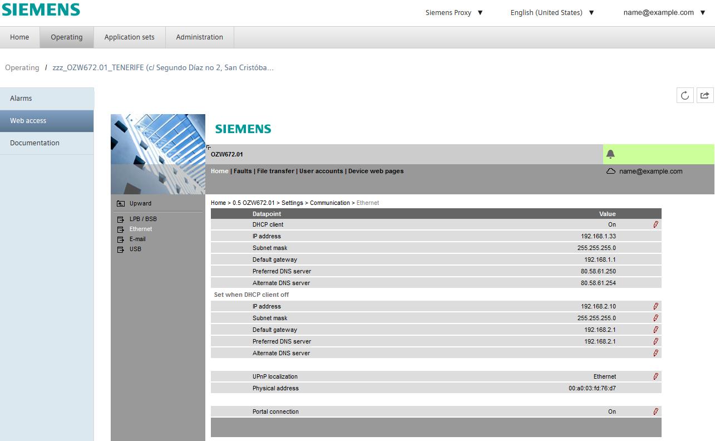Click the building thumbnail image
Image resolution: width=715 pixels, height=441 pixels.
coord(158,154)
